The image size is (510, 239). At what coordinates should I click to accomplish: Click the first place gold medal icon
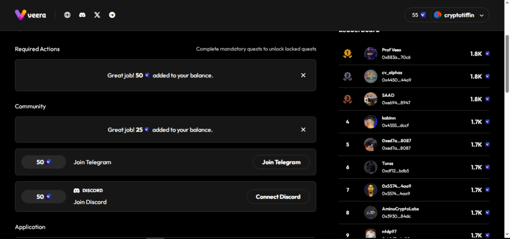point(348,53)
